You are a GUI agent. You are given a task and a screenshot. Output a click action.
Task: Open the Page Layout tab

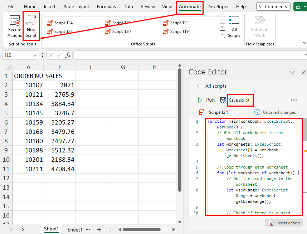tap(76, 7)
